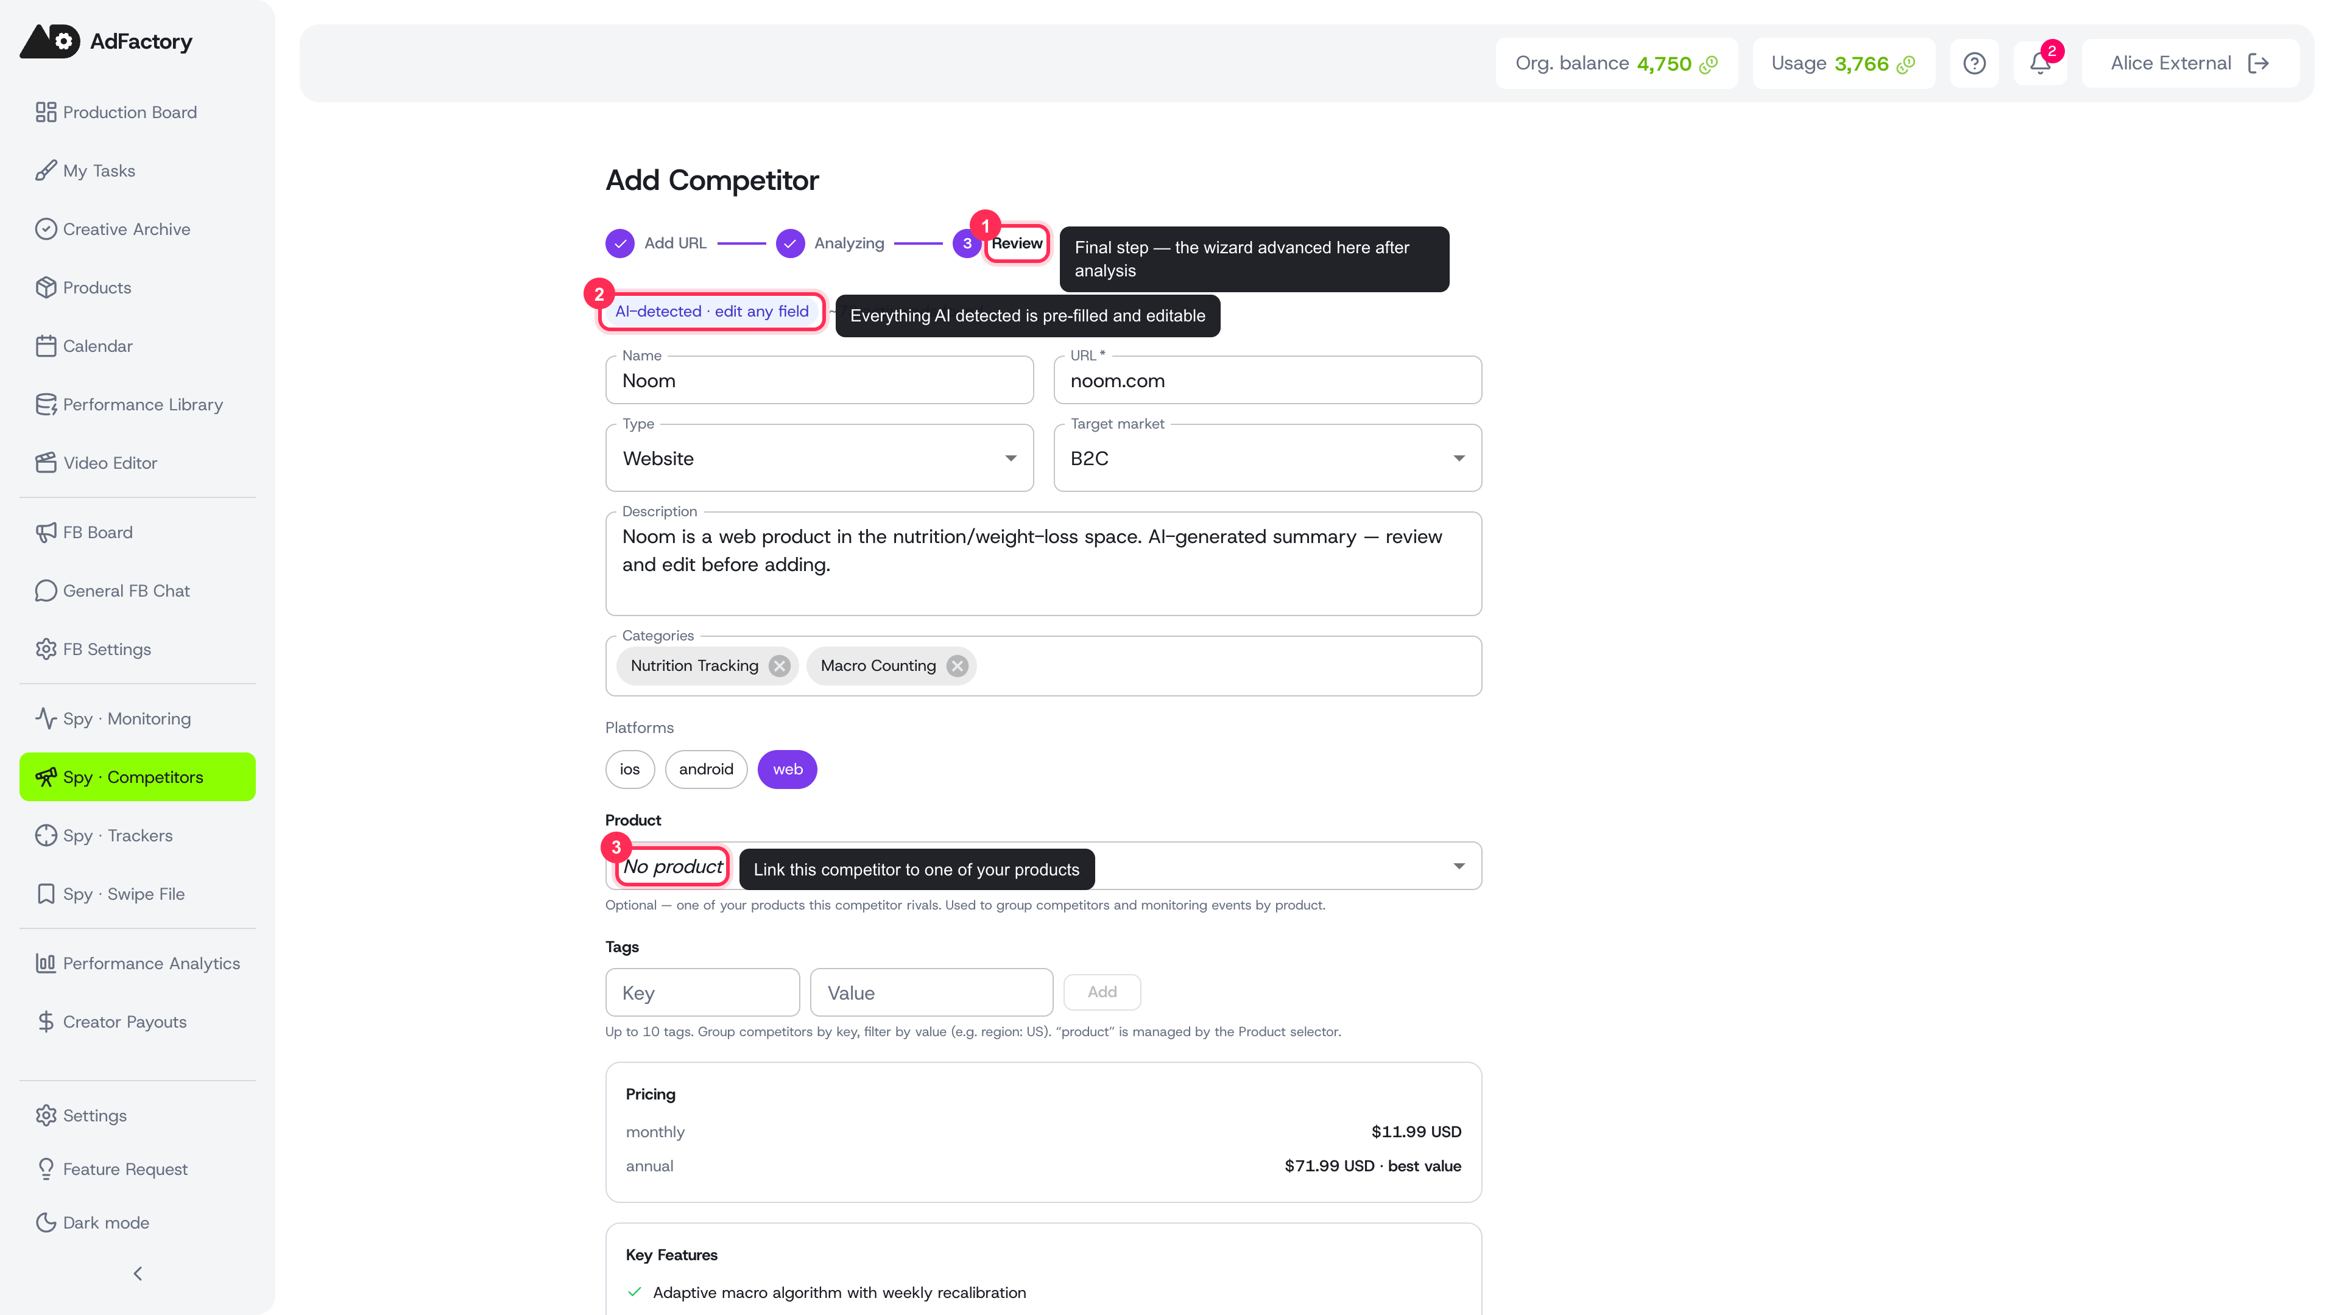Click the logout arrow icon
2339x1315 pixels.
coord(2258,63)
